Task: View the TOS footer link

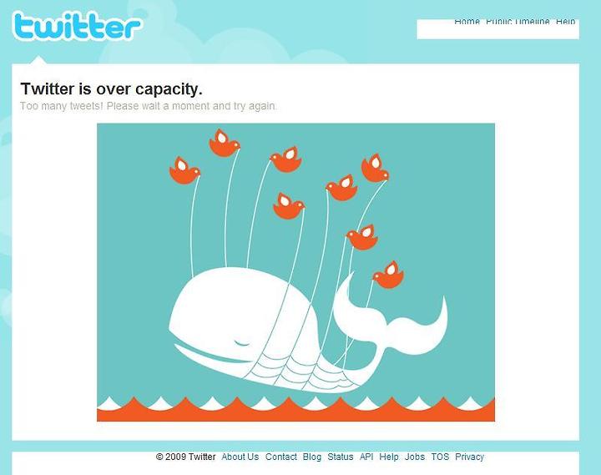Action: click(x=440, y=457)
